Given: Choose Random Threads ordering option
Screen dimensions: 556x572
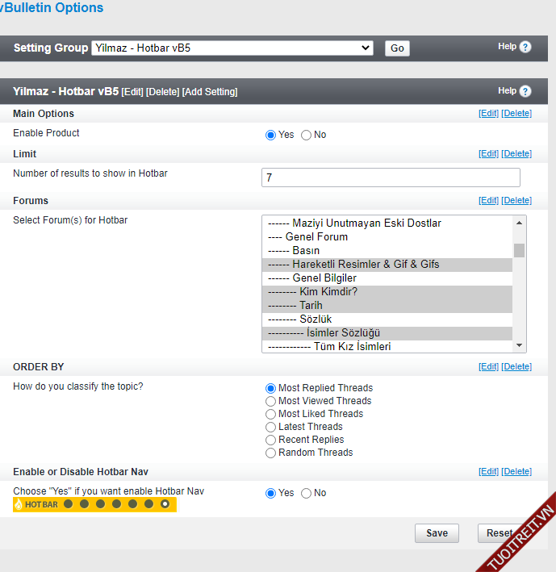Looking at the screenshot, I should click(271, 453).
